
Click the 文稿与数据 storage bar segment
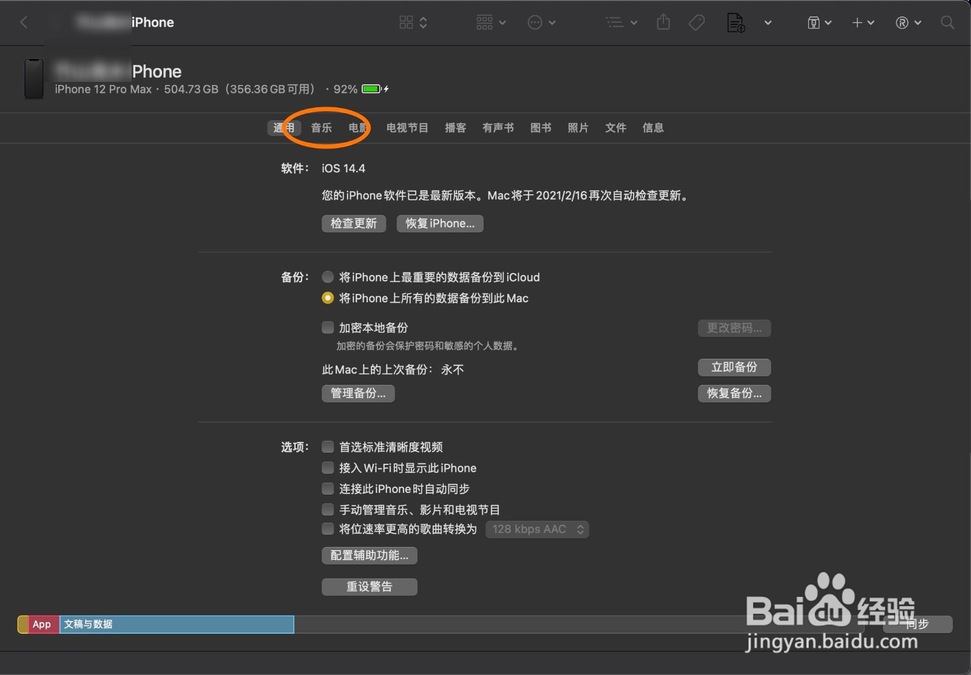click(x=176, y=624)
